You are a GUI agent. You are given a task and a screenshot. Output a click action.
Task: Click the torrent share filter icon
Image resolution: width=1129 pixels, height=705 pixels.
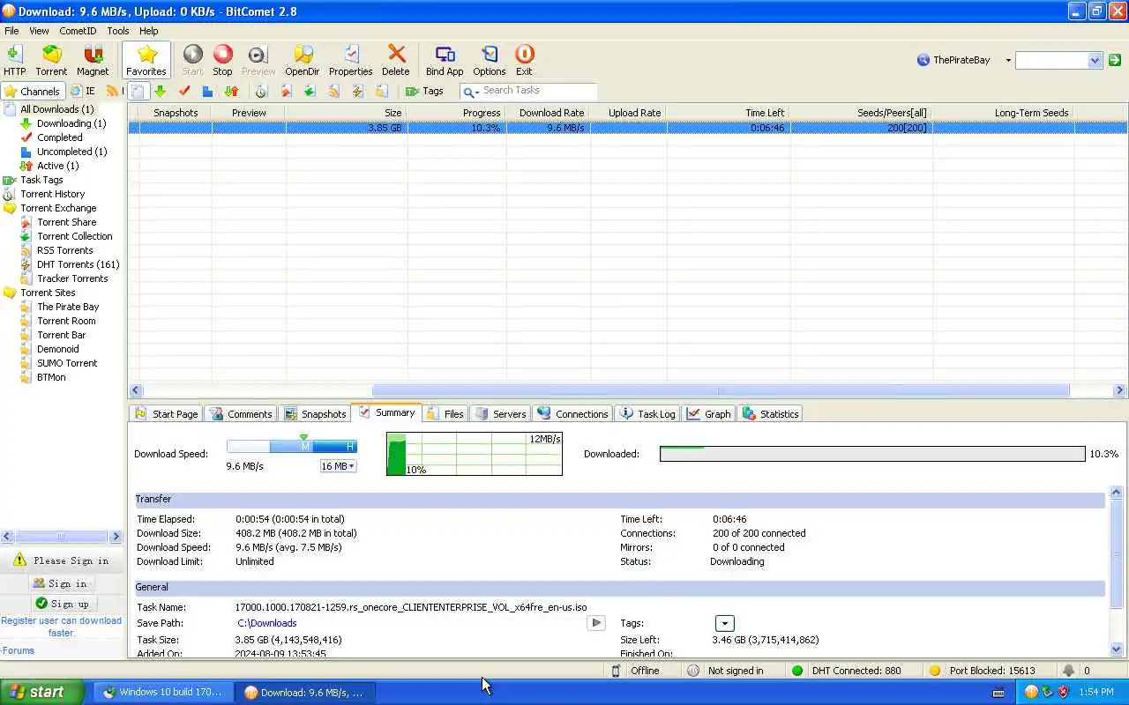[286, 91]
